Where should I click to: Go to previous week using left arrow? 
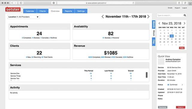(103, 16)
